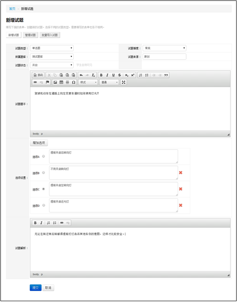Choose option B radio button
237x302 pixels.
click(44, 173)
